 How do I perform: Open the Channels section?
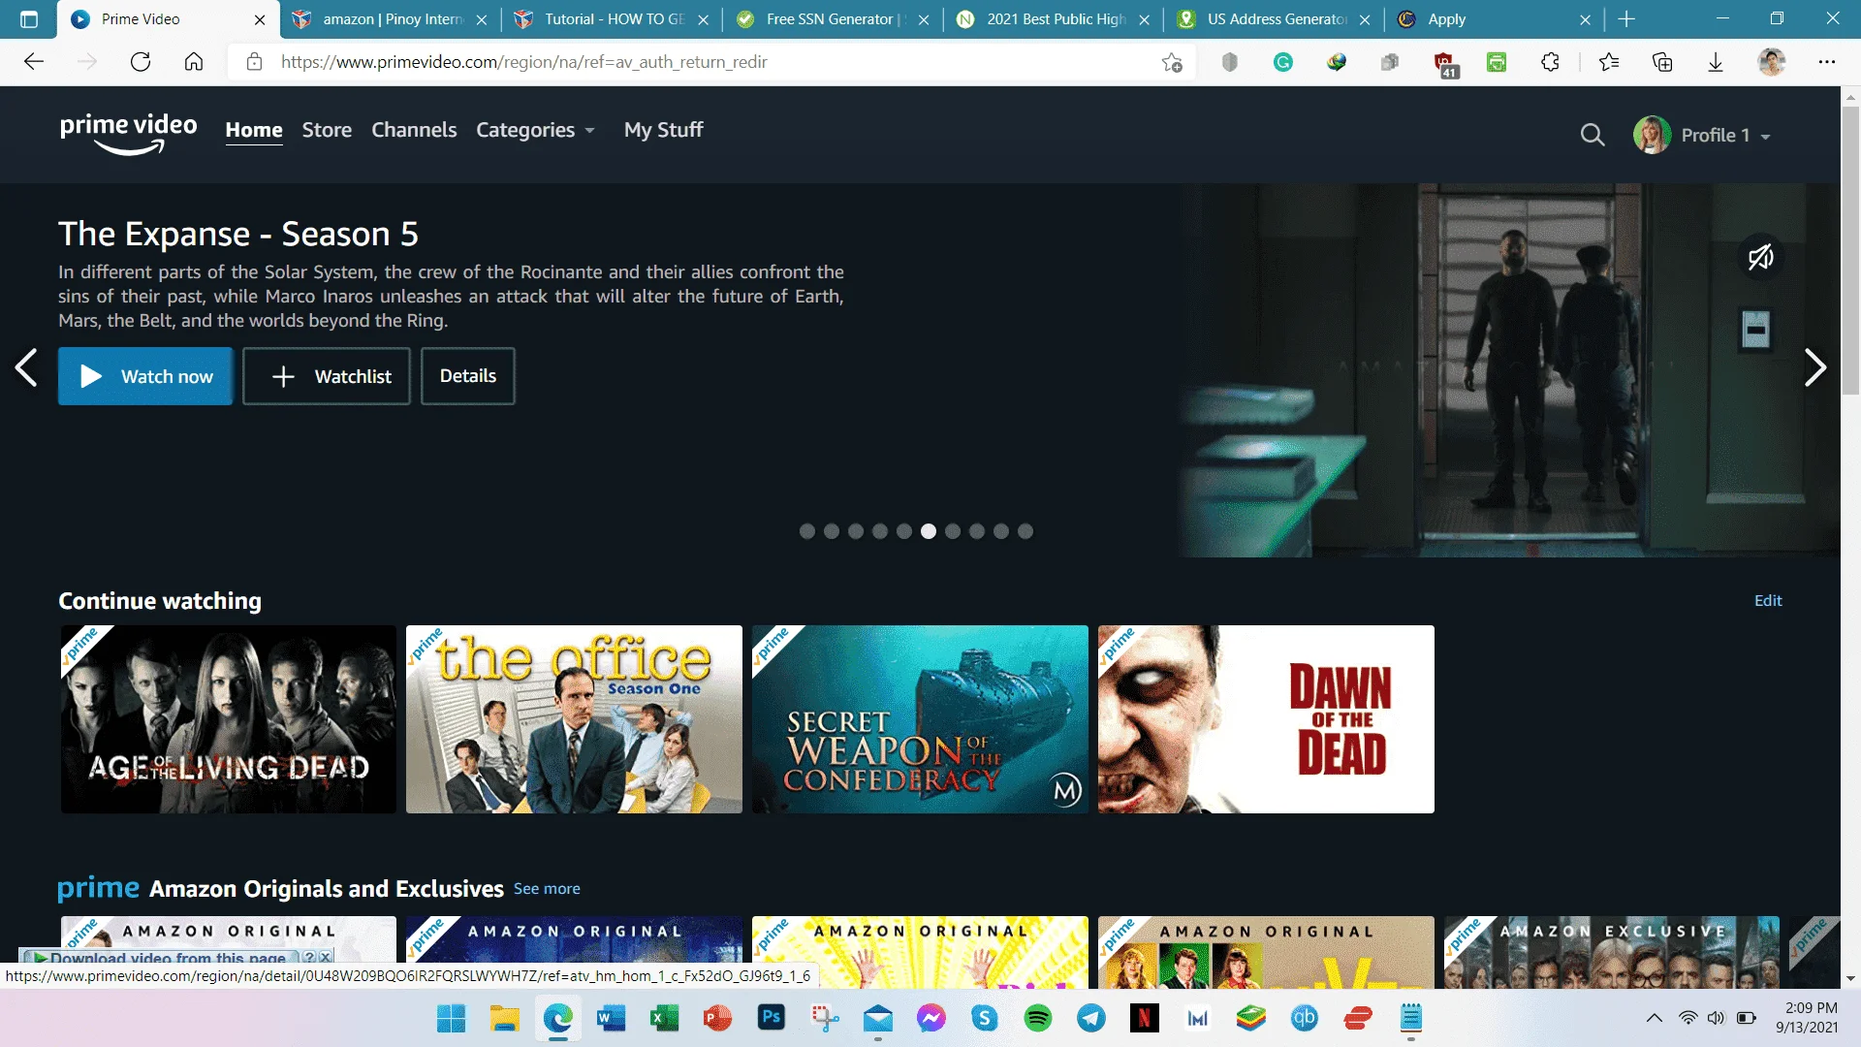coord(414,130)
